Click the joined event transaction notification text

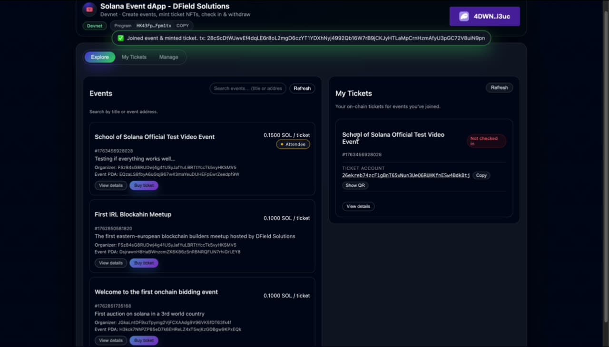pyautogui.click(x=306, y=38)
